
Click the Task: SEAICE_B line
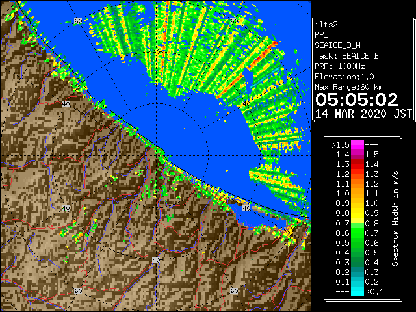[346, 56]
